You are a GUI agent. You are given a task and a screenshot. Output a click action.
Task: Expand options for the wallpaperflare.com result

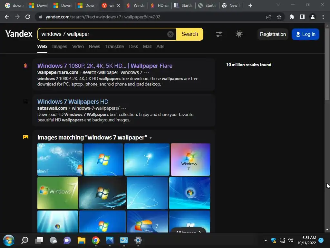coord(147,73)
